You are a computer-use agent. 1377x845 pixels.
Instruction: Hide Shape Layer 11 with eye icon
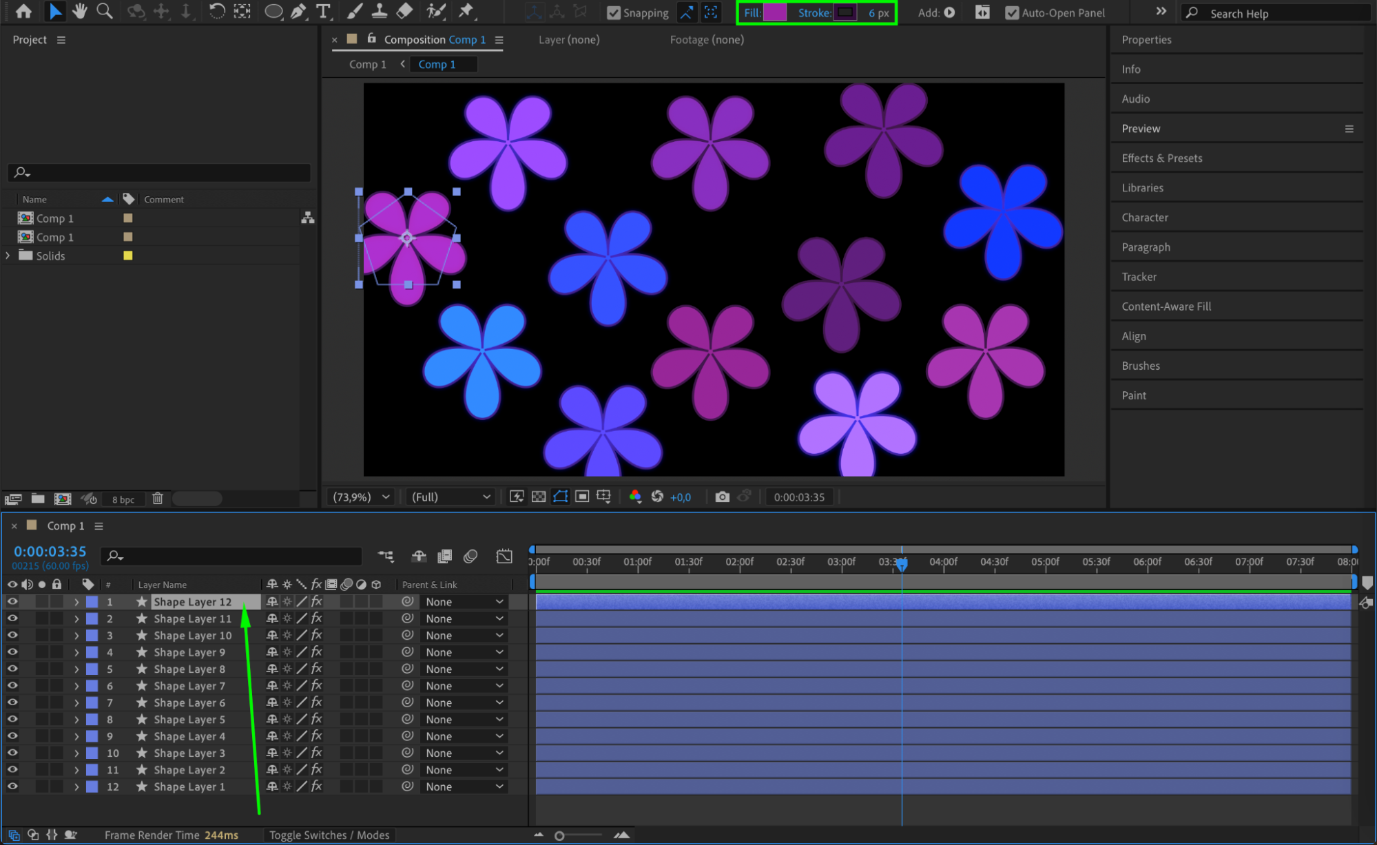coord(12,618)
